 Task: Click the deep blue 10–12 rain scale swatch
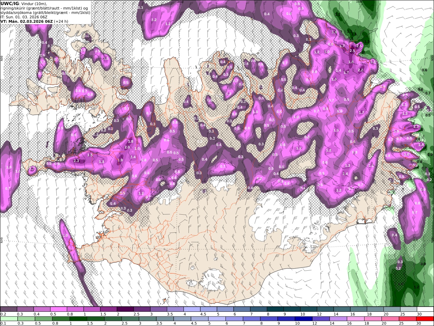tap(303, 319)
